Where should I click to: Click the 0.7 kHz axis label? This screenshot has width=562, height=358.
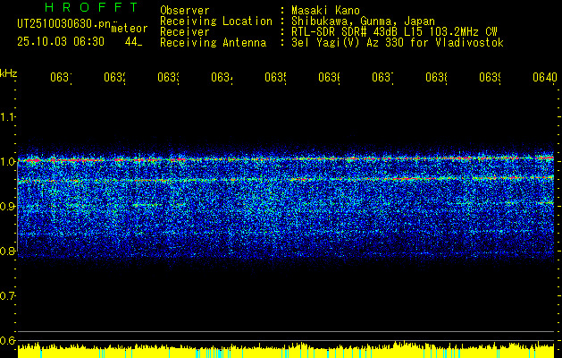point(8,295)
